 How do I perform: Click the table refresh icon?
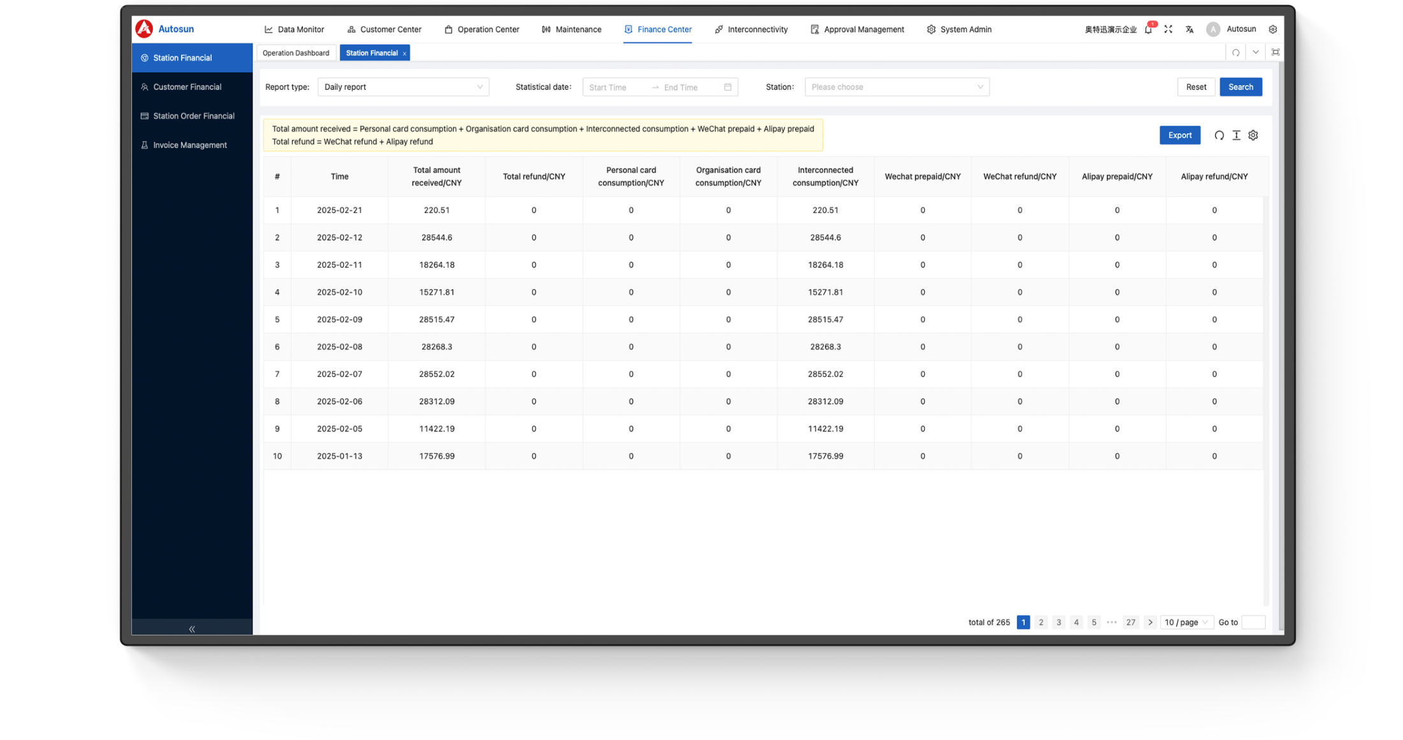point(1219,135)
